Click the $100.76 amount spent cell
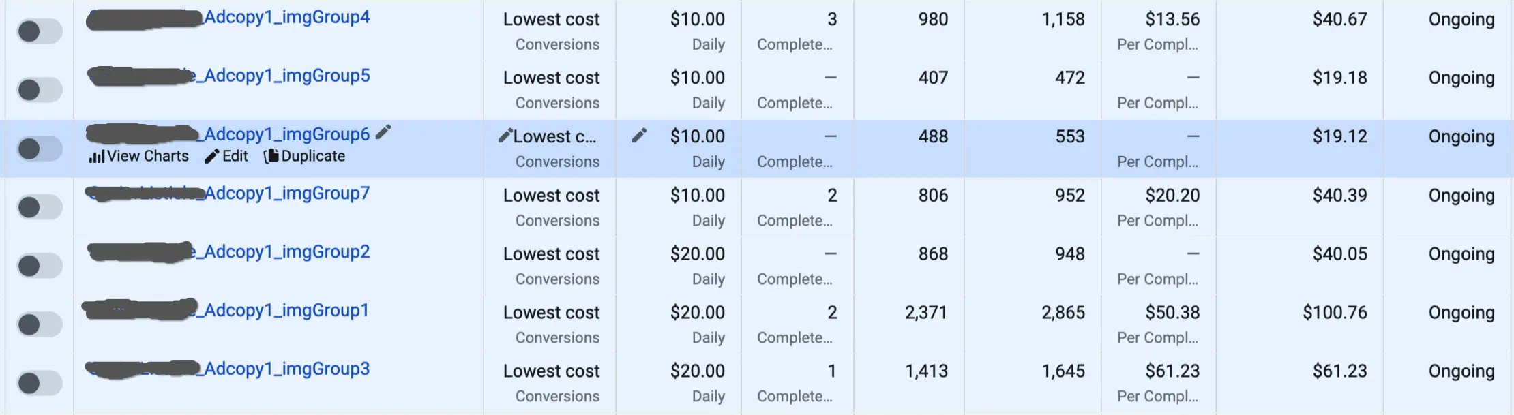 coord(1335,313)
